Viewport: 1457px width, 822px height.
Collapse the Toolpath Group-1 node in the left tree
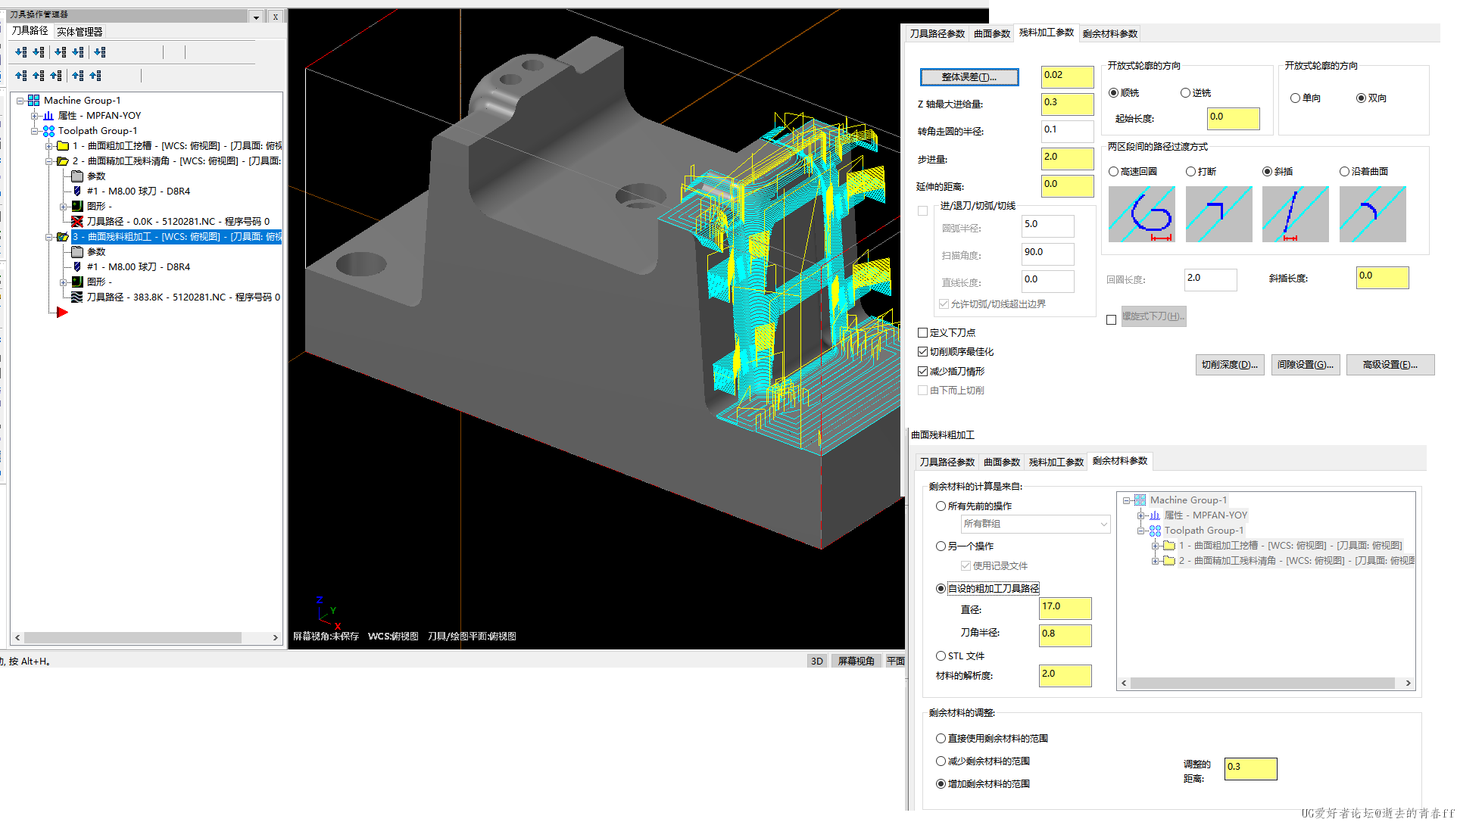[x=34, y=131]
